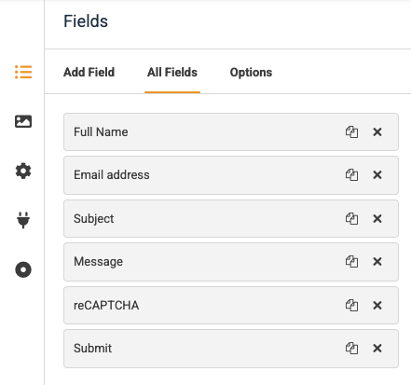
Task: Switch to the Options tab
Action: pyautogui.click(x=251, y=72)
